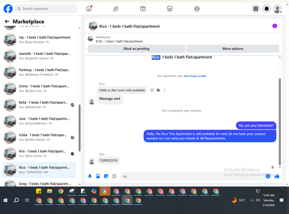Open Windows taskbar search
The width and height of the screenshot is (289, 214).
16,200
